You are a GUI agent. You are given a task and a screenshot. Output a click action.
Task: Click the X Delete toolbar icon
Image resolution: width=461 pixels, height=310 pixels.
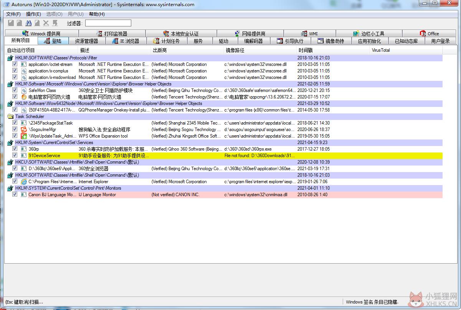[46, 23]
